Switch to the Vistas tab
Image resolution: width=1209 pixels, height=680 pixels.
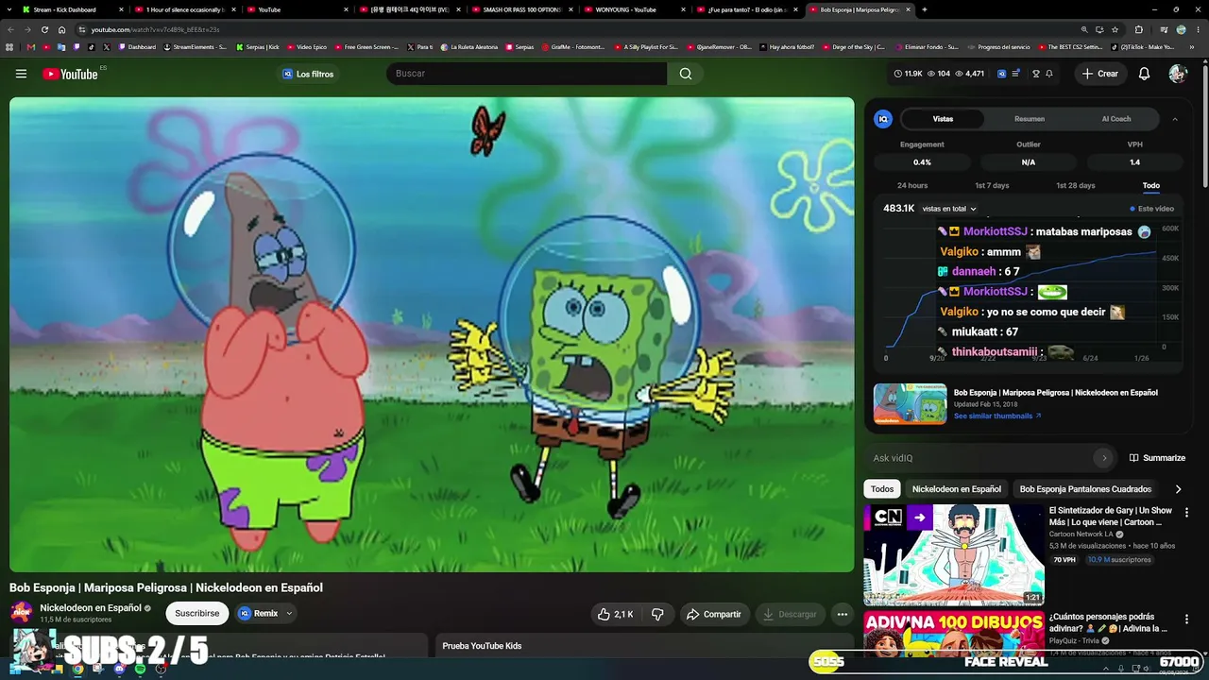coord(943,119)
